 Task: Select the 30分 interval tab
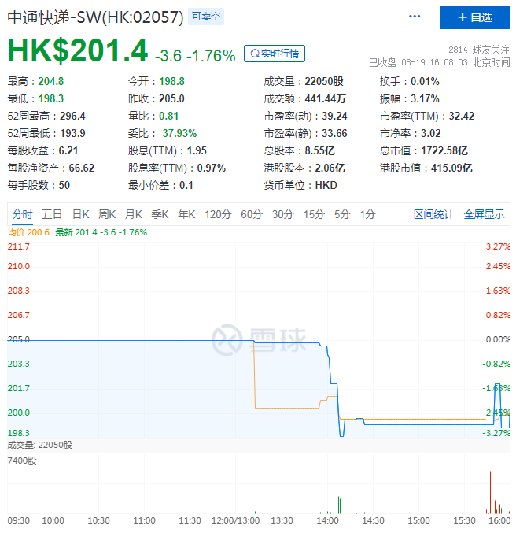point(282,214)
